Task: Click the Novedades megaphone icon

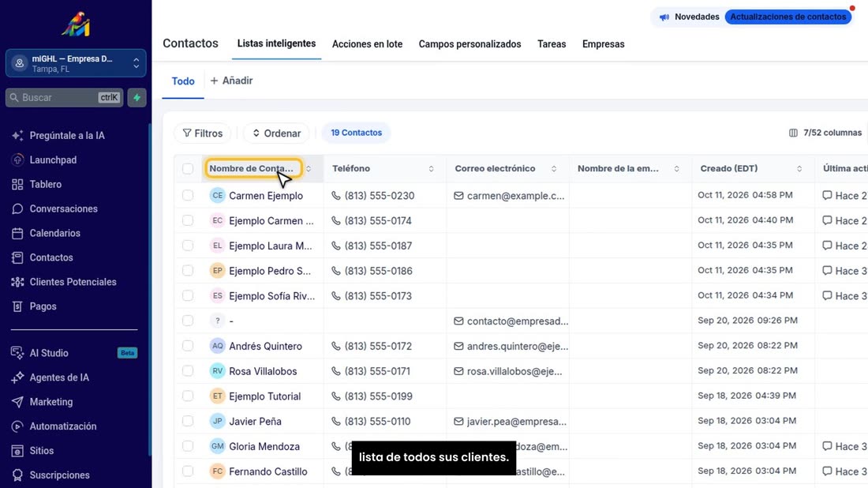Action: pos(664,17)
